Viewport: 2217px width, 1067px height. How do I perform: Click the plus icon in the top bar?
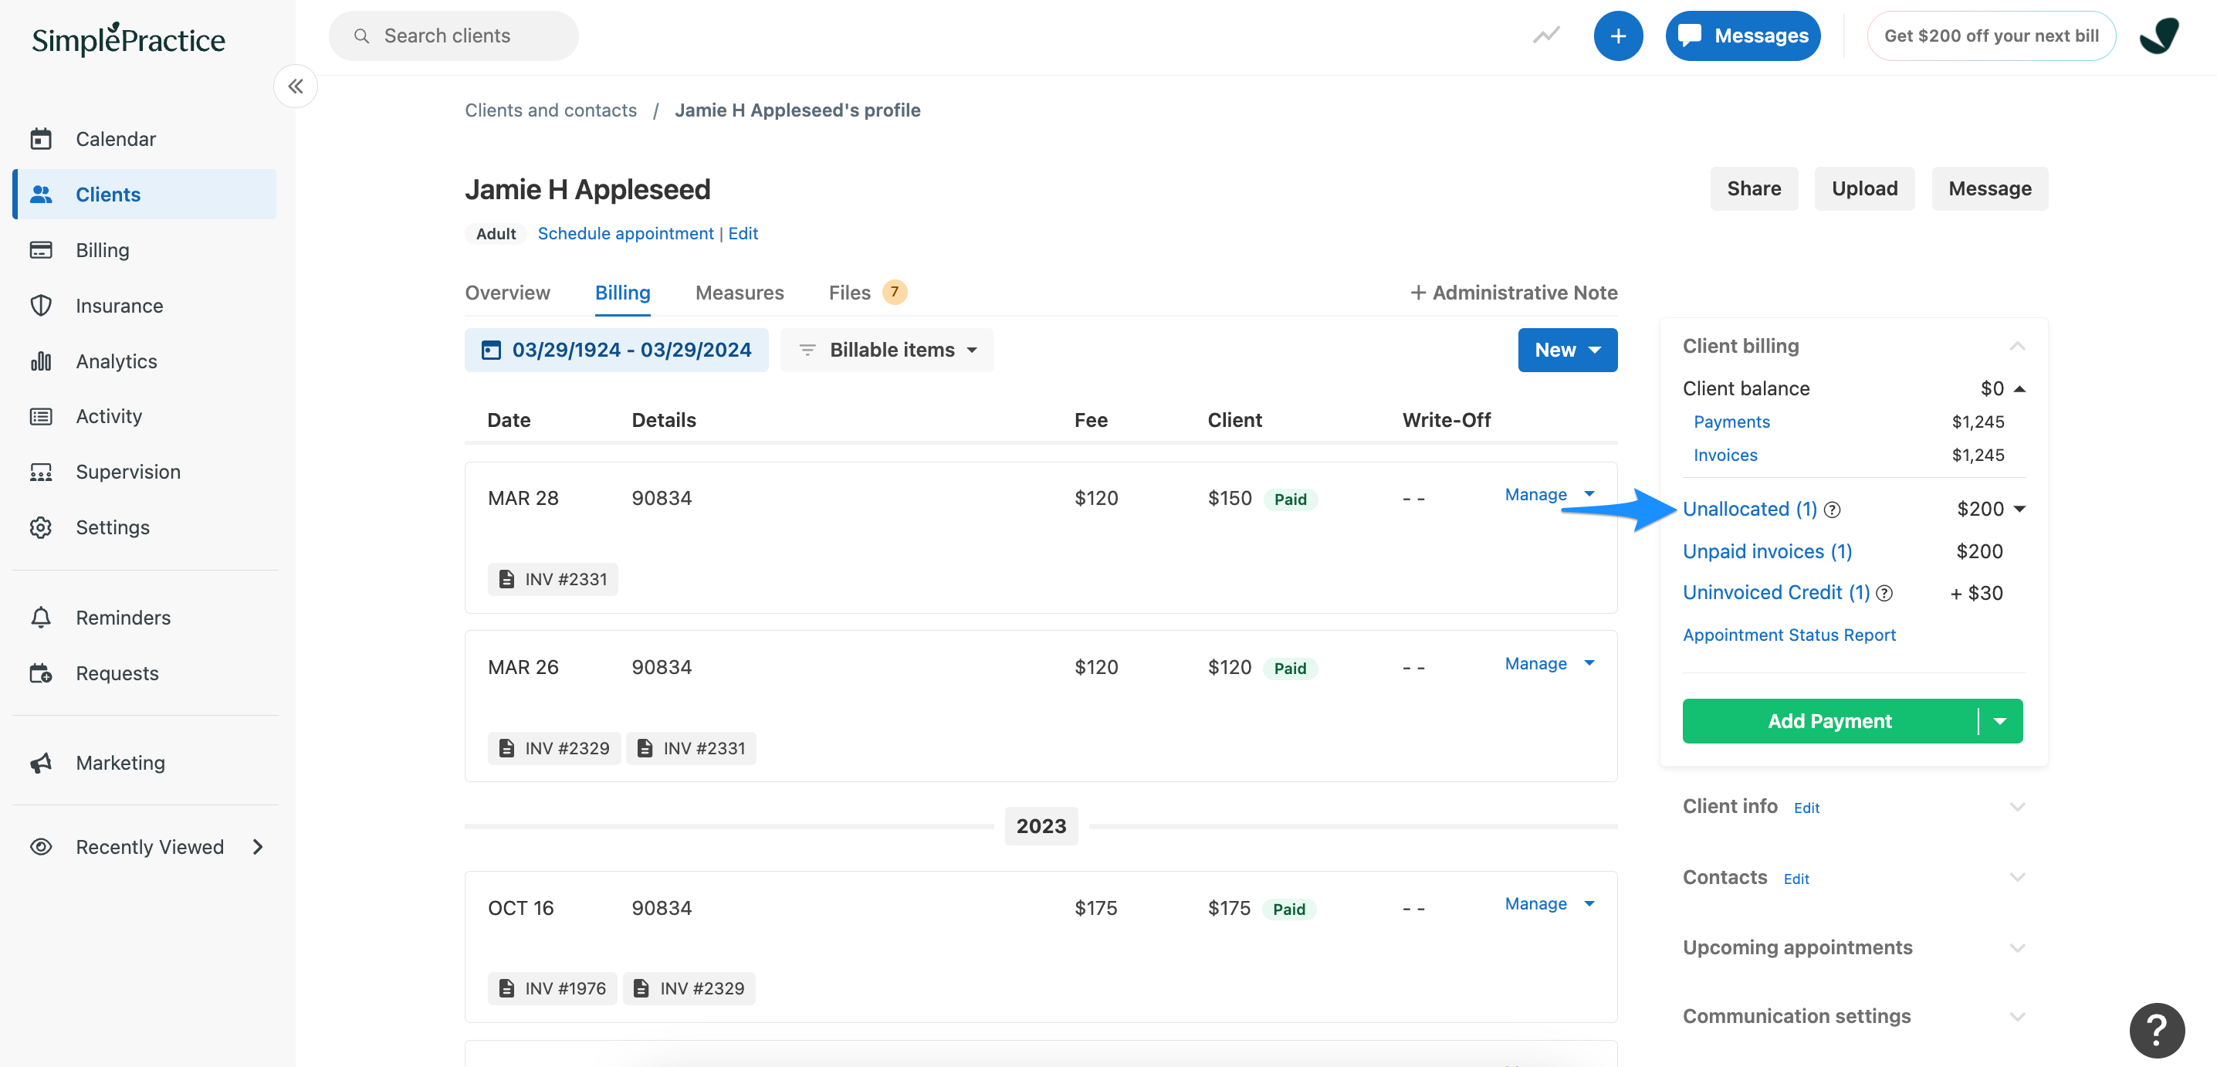(x=1619, y=36)
